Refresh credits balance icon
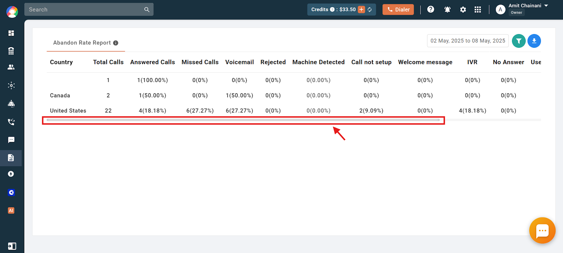563x253 pixels. [x=369, y=9]
